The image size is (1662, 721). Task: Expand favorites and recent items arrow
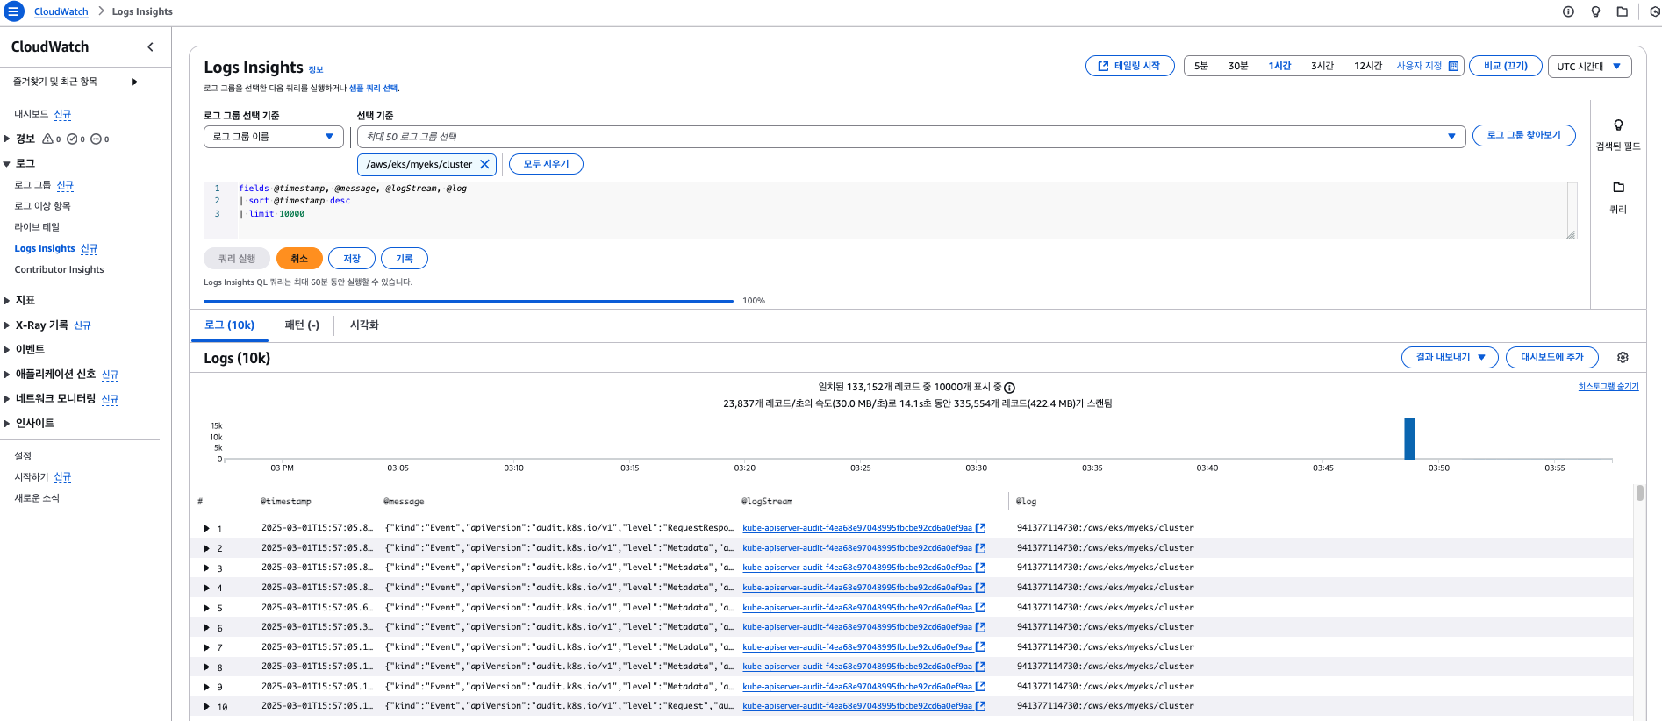pos(134,82)
